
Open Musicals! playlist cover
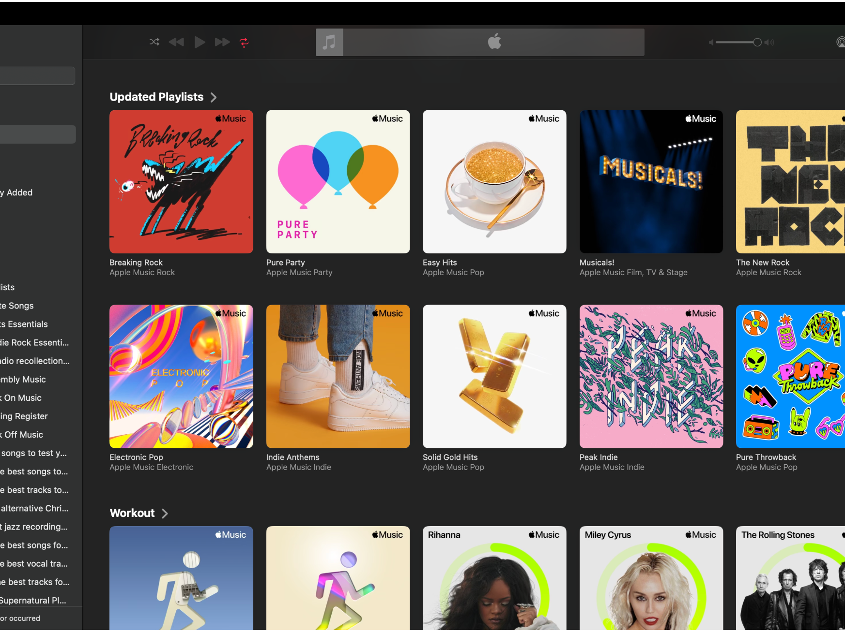tap(651, 181)
